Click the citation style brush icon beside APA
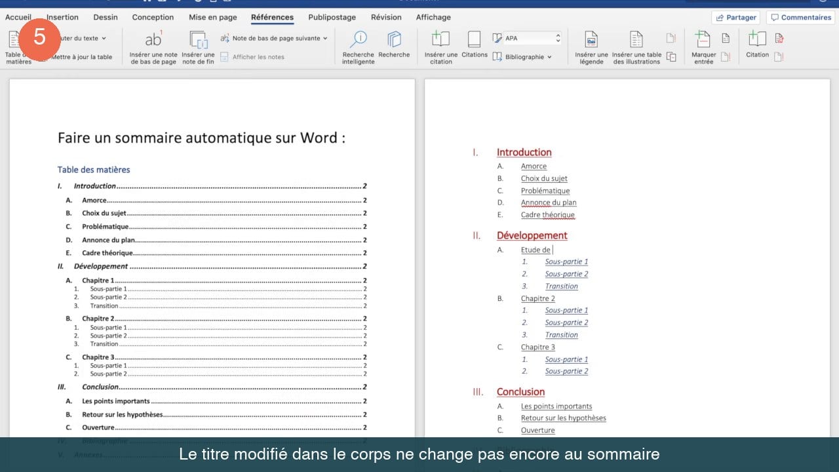 pyautogui.click(x=498, y=38)
